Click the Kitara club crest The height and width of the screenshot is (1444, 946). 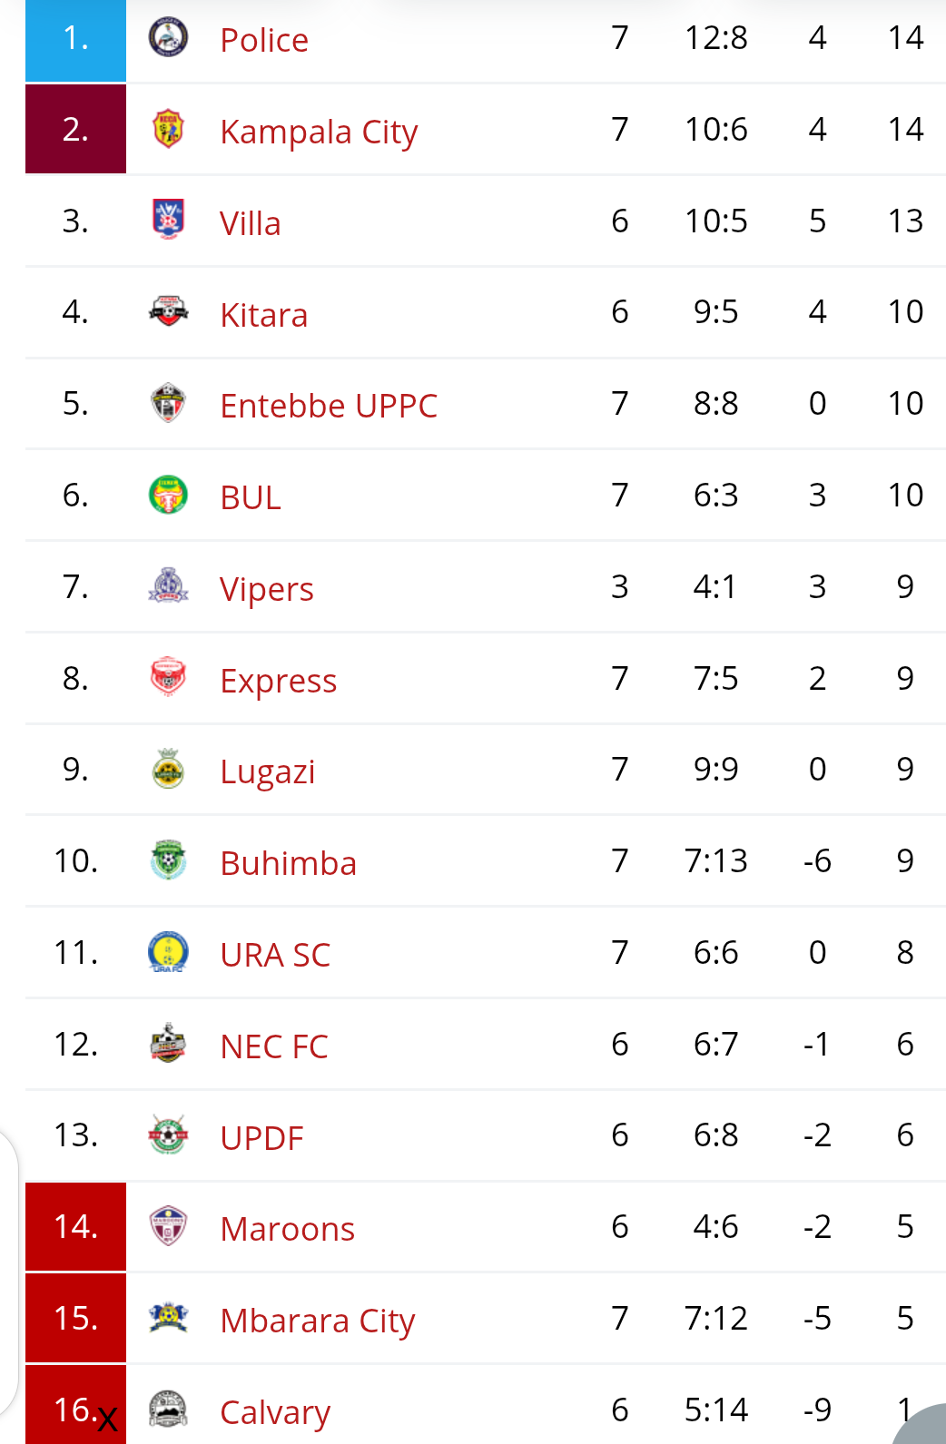click(x=167, y=311)
